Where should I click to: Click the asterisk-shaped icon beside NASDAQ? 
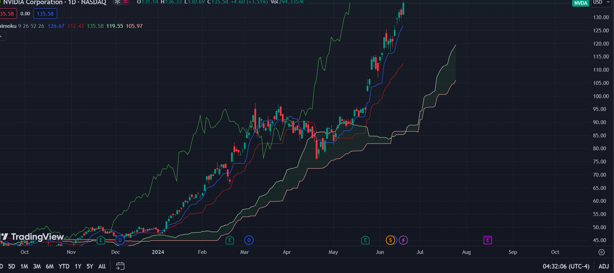tap(117, 2)
